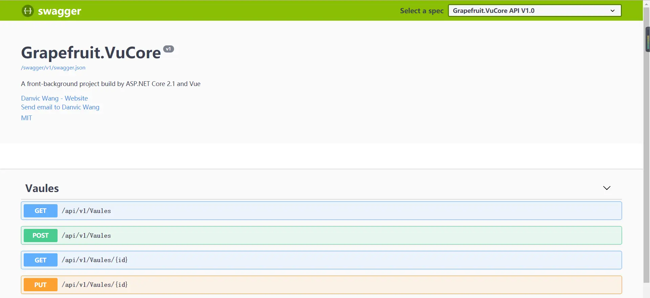The image size is (650, 298).
Task: Expand GET /api/v1/Vaules/{id} operation
Action: click(x=321, y=260)
